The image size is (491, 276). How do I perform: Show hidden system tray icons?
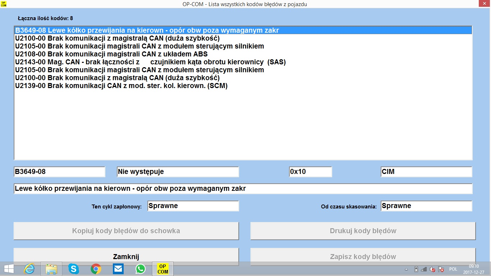(407, 269)
